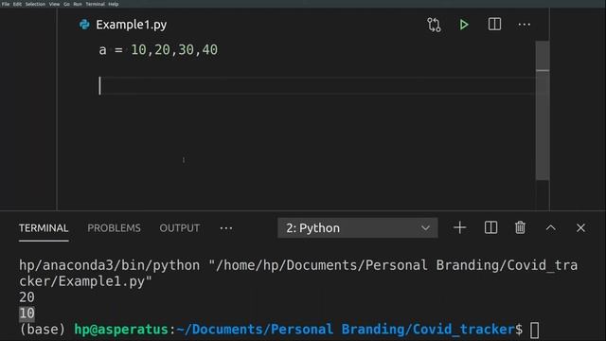
Task: Open the Run menu
Action: 78,4
